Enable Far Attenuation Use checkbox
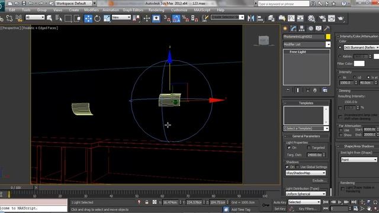 coord(341,130)
